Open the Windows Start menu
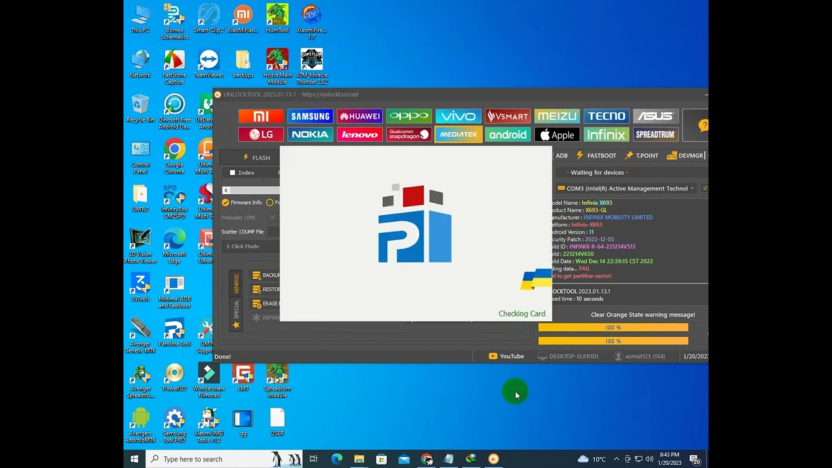832x468 pixels. (x=135, y=459)
